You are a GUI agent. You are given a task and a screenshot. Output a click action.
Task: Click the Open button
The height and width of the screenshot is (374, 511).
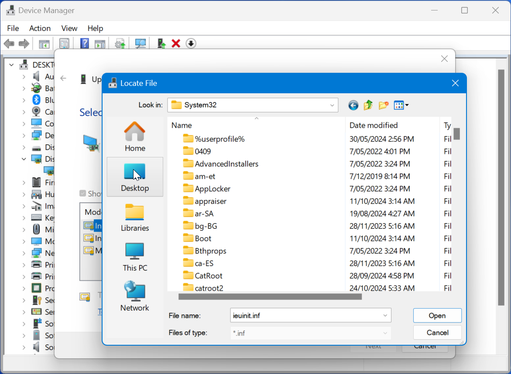point(437,316)
